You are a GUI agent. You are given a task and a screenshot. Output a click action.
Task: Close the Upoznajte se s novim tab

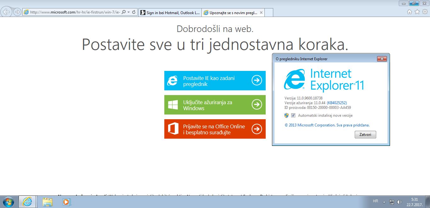pyautogui.click(x=261, y=13)
